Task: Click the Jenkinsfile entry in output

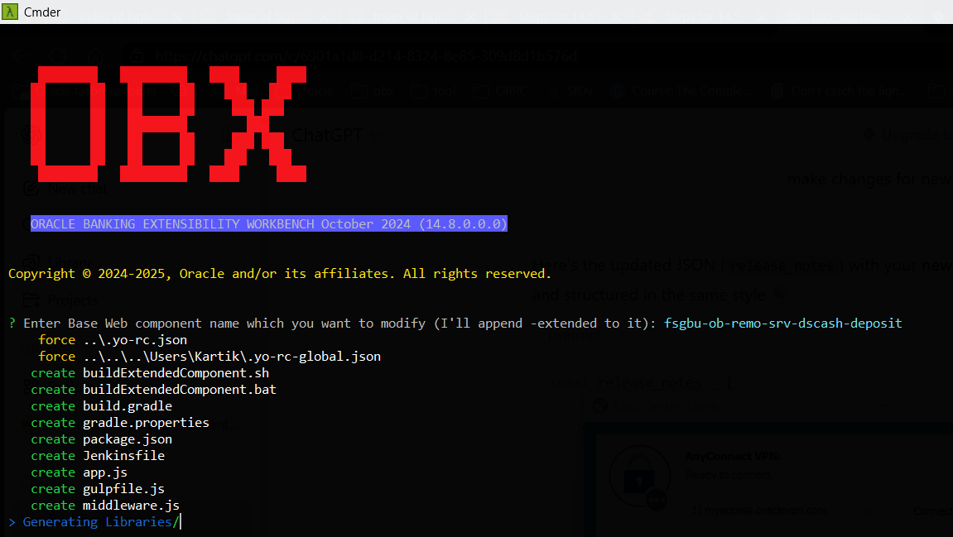Action: click(124, 456)
